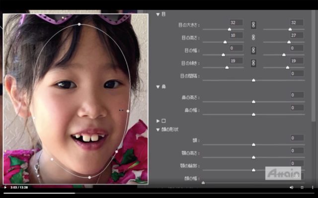
Task: Click the 額 slider handle
Action: pyautogui.click(x=253, y=145)
